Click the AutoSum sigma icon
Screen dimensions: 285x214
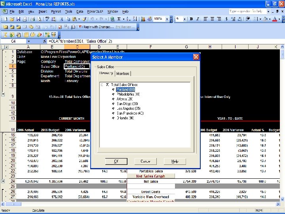click(119, 19)
